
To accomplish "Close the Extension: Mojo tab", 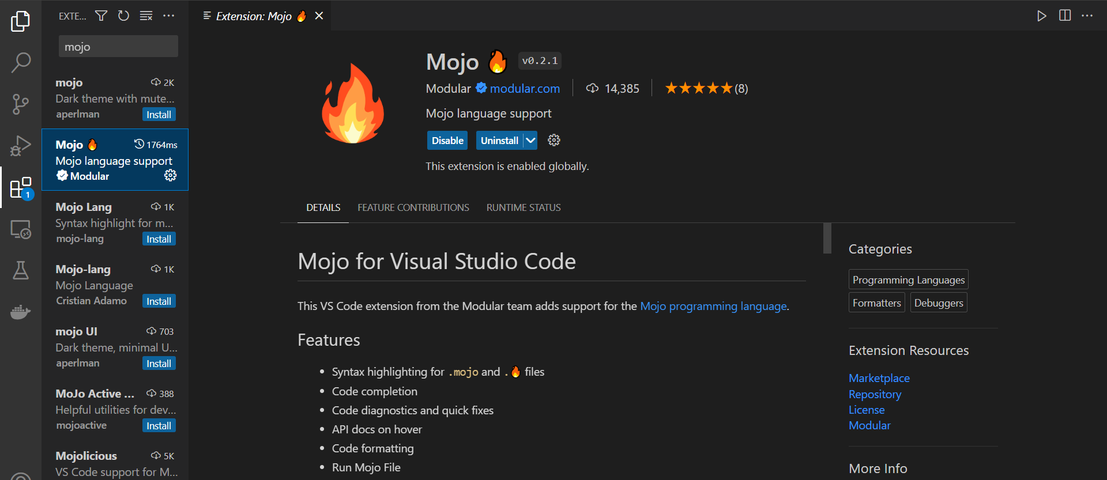I will (319, 16).
